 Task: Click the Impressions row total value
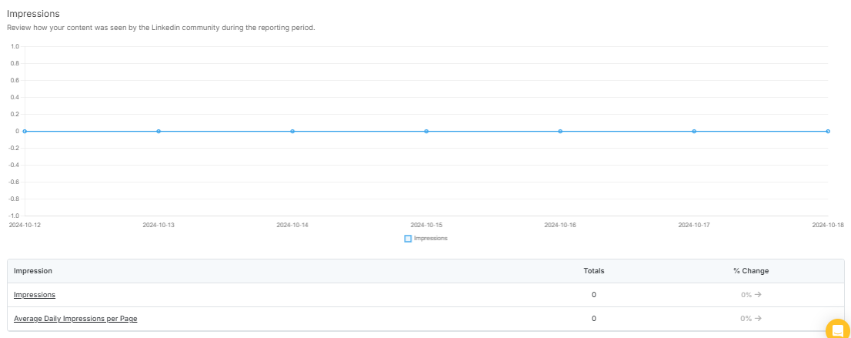(594, 295)
